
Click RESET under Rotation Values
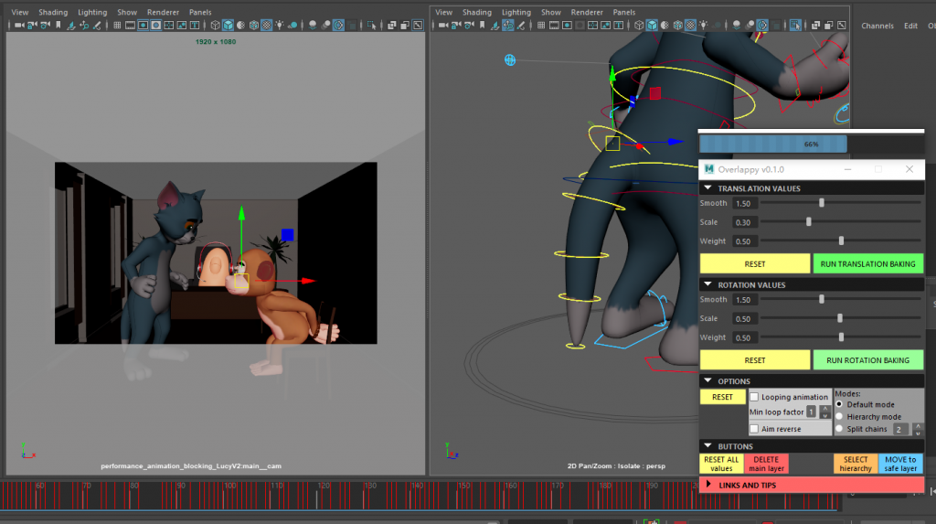click(754, 360)
